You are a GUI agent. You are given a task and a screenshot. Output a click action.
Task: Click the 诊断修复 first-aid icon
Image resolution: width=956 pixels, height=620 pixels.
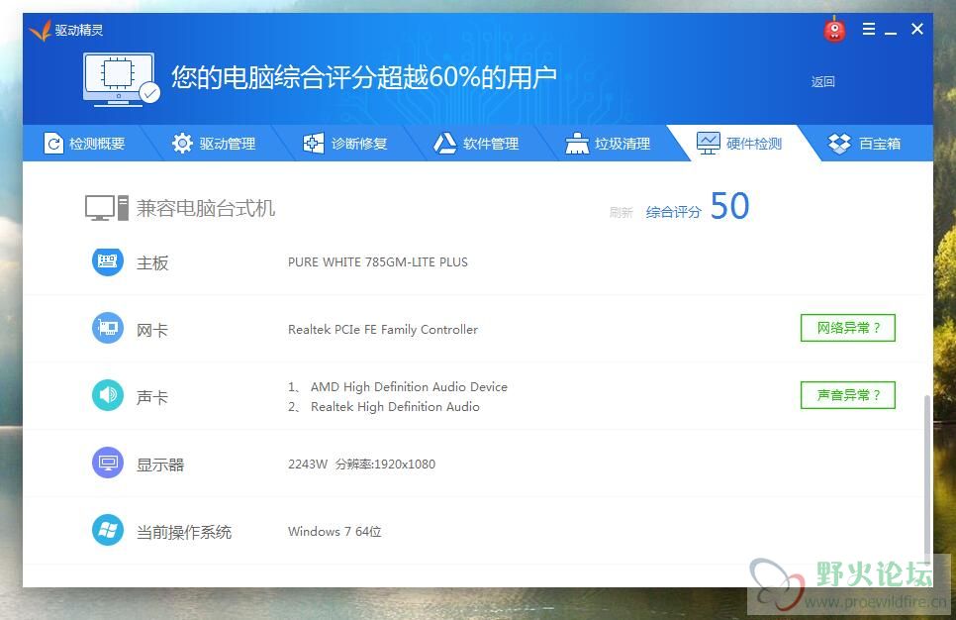(x=314, y=144)
